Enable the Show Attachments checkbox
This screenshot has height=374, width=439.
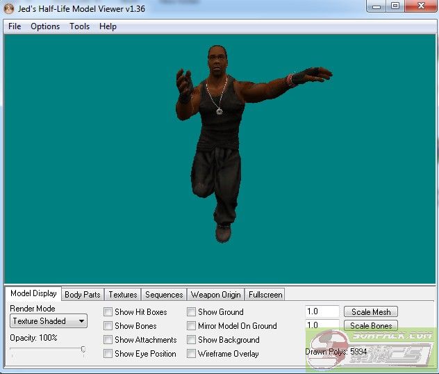108,339
